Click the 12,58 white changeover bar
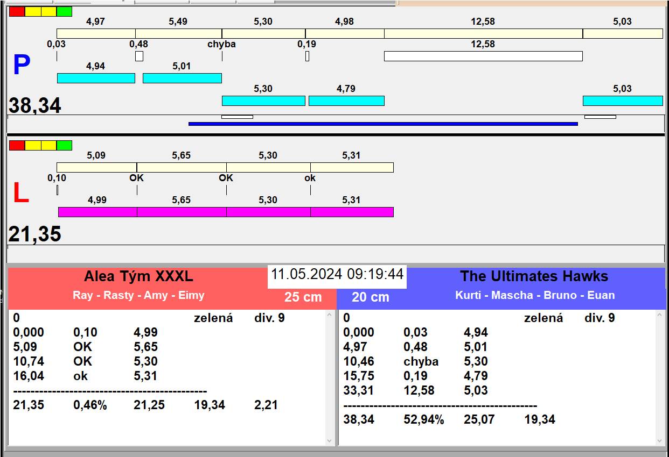The image size is (669, 457). [x=483, y=56]
